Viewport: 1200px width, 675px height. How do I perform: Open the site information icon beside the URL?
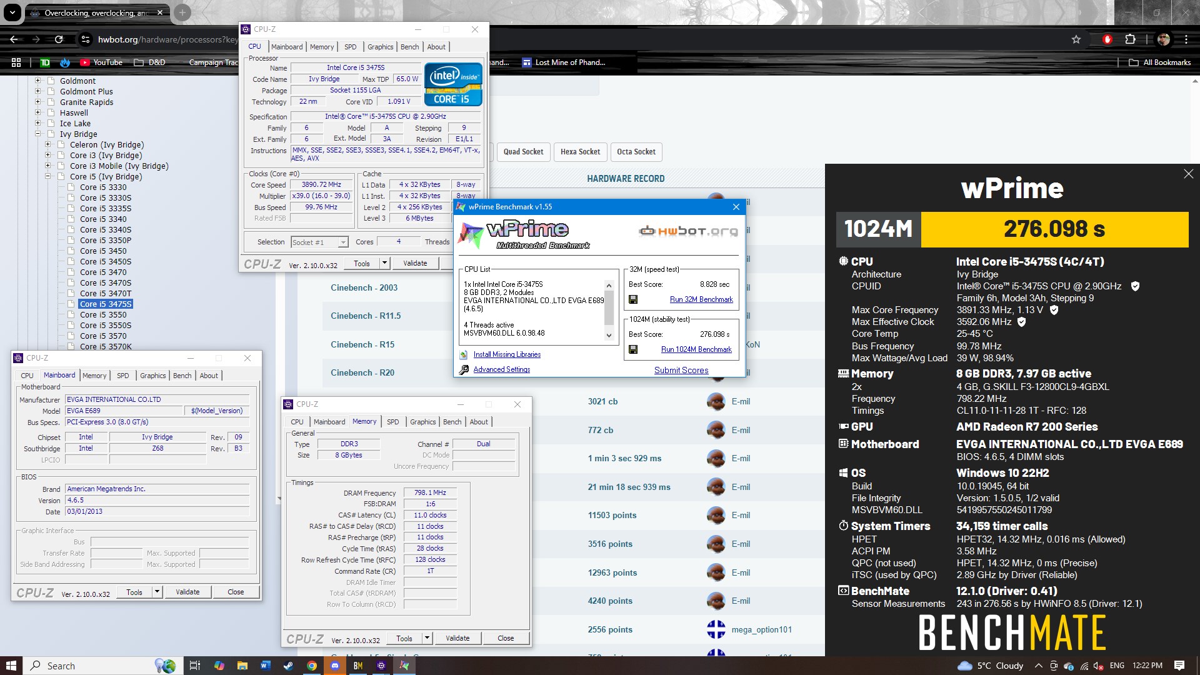pyautogui.click(x=86, y=39)
